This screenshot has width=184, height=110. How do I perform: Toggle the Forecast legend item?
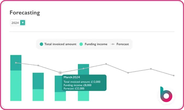[x=120, y=44]
